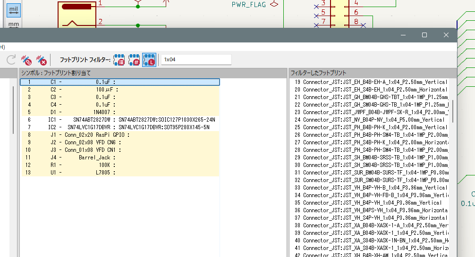
Task: Choose footprint JST_EH_B4B-EH-A Vertical
Action: 371,82
